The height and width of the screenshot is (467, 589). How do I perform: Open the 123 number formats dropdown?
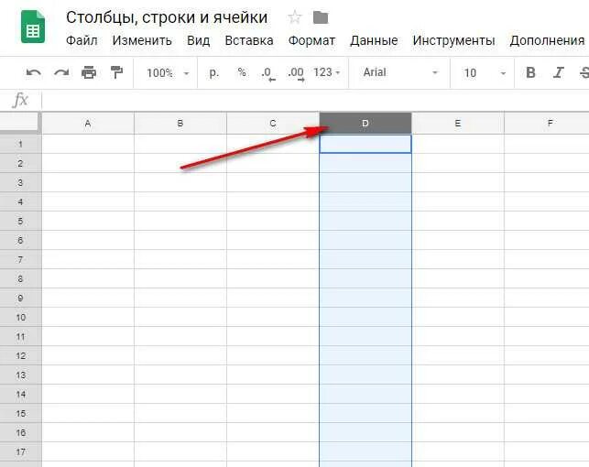click(x=326, y=72)
